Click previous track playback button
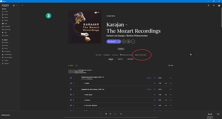Viewport: 222px width, 119px height. 106,114
